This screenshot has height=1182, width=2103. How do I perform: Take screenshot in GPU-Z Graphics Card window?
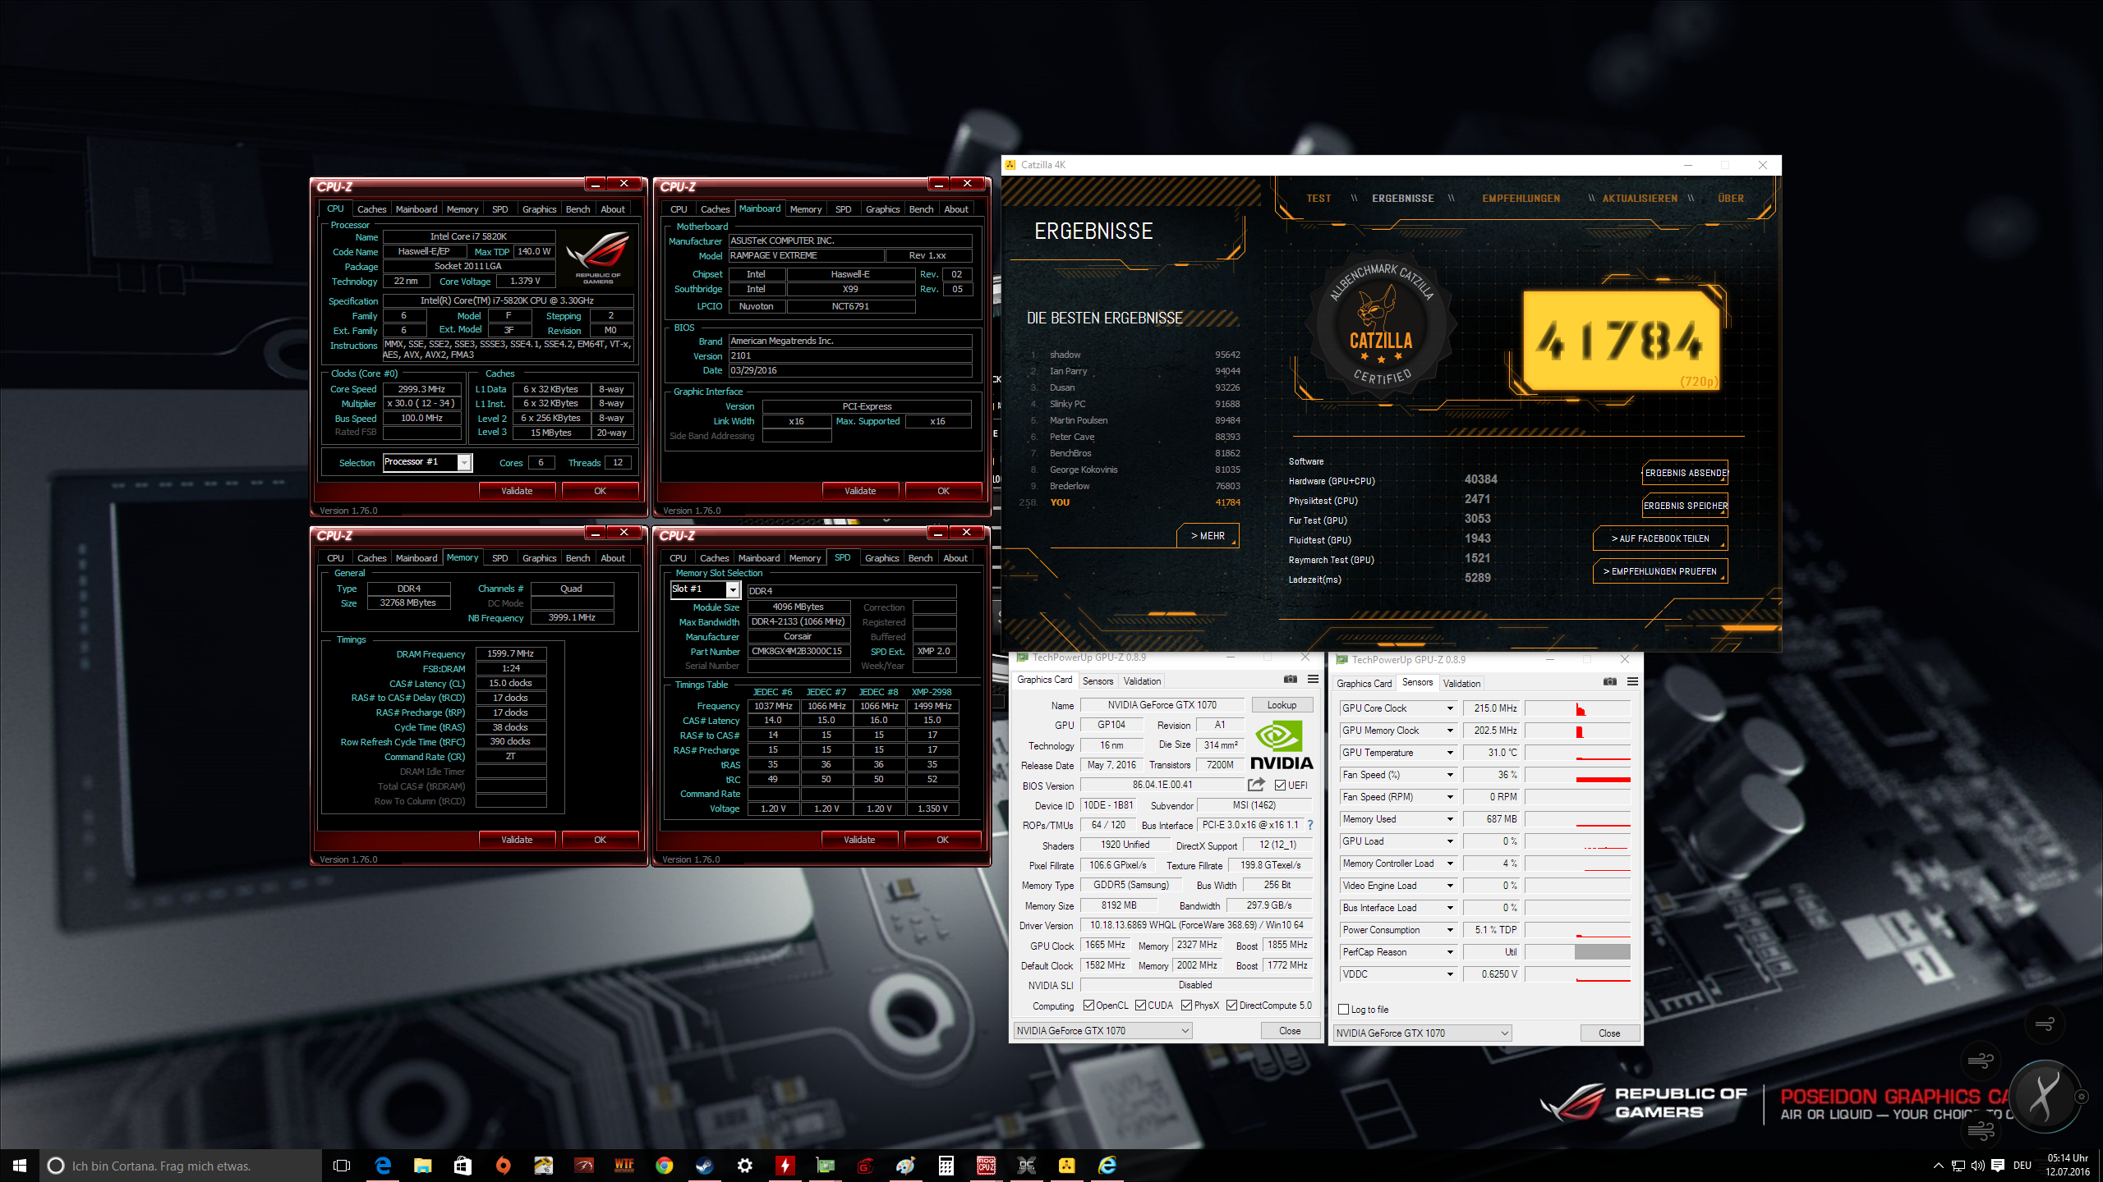point(1291,680)
